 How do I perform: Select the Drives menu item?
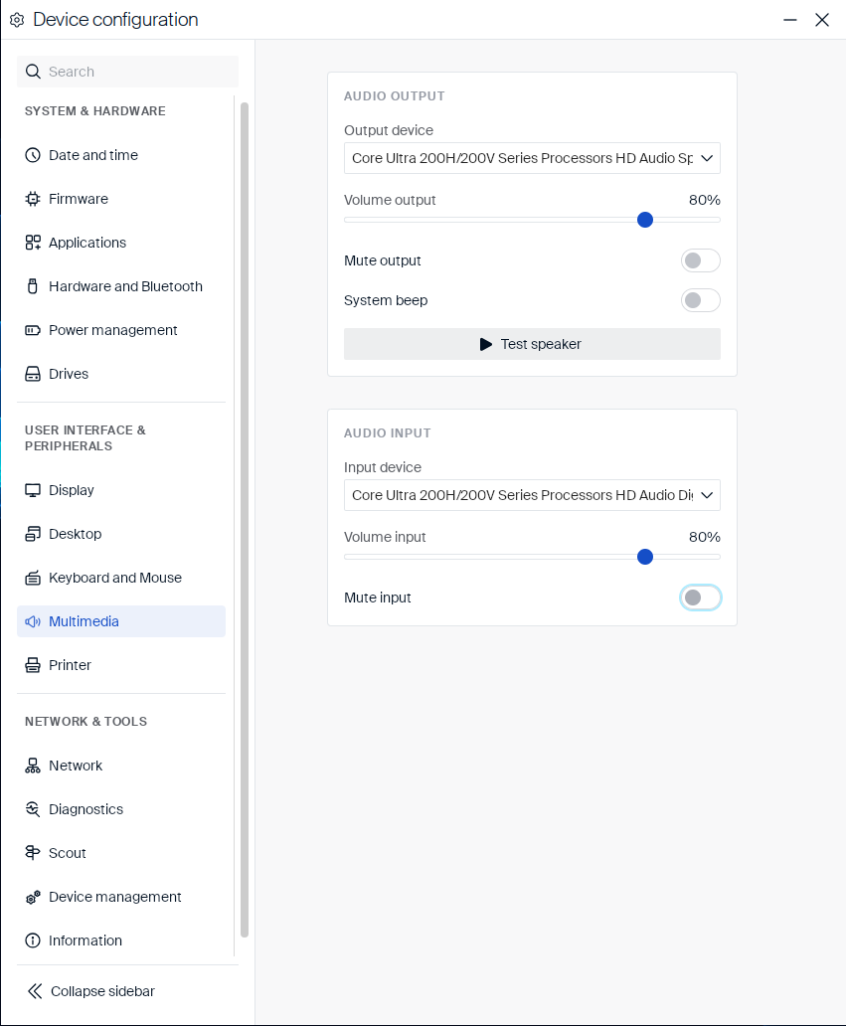click(121, 374)
